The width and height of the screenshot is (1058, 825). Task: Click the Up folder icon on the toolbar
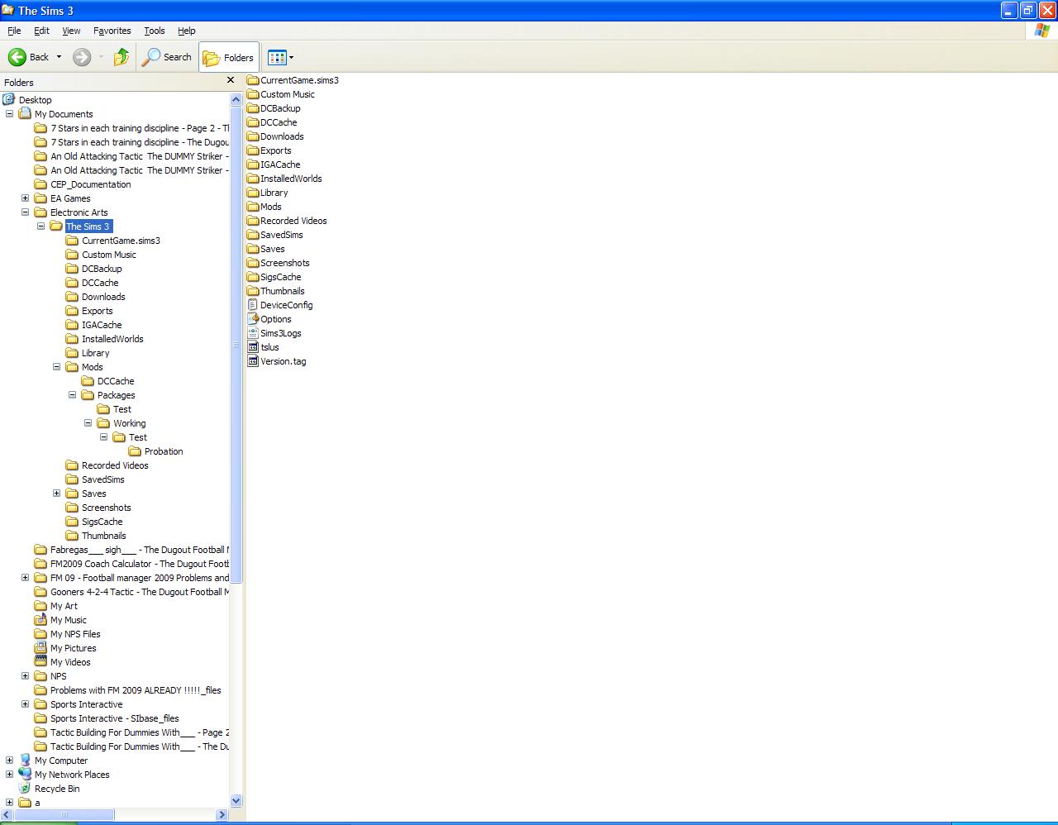[x=121, y=57]
